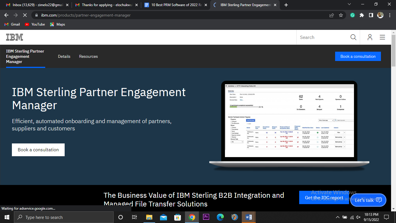
Task: Click the white Book a consultation hero button
Action: pyautogui.click(x=38, y=150)
